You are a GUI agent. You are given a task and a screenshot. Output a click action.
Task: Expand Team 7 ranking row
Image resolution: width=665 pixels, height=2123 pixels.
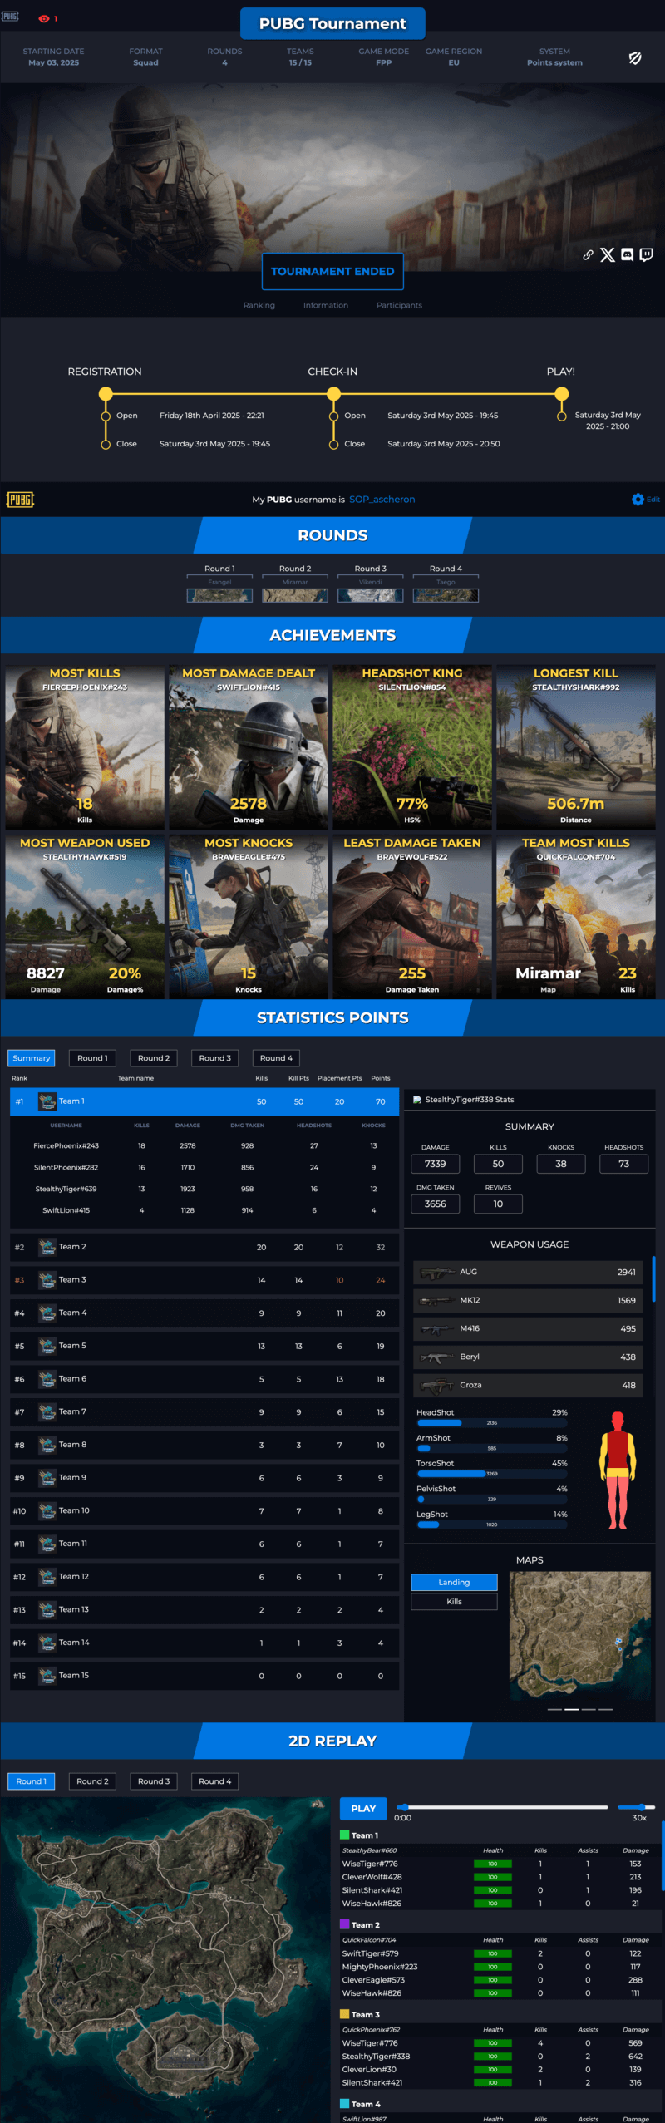pyautogui.click(x=204, y=1412)
